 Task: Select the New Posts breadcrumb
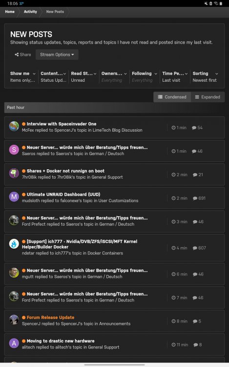[55, 12]
